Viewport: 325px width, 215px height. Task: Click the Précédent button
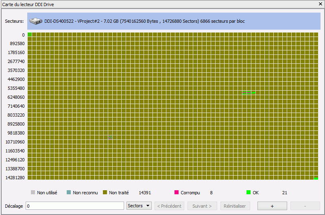tap(169, 206)
